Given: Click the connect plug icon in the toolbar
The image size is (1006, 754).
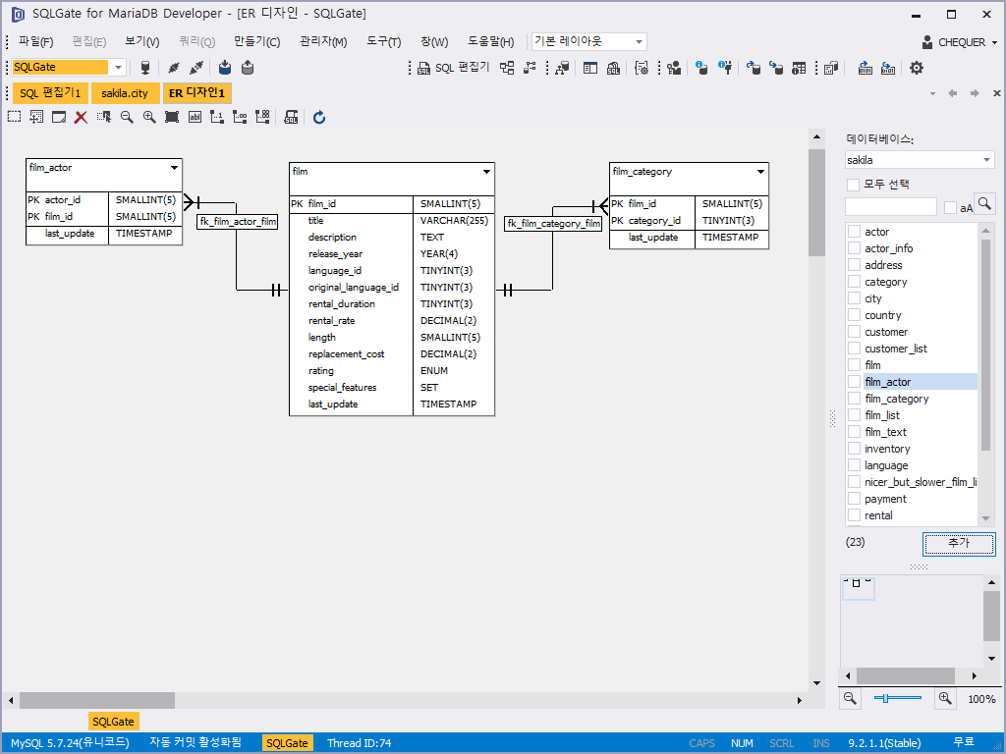Looking at the screenshot, I should (x=173, y=68).
